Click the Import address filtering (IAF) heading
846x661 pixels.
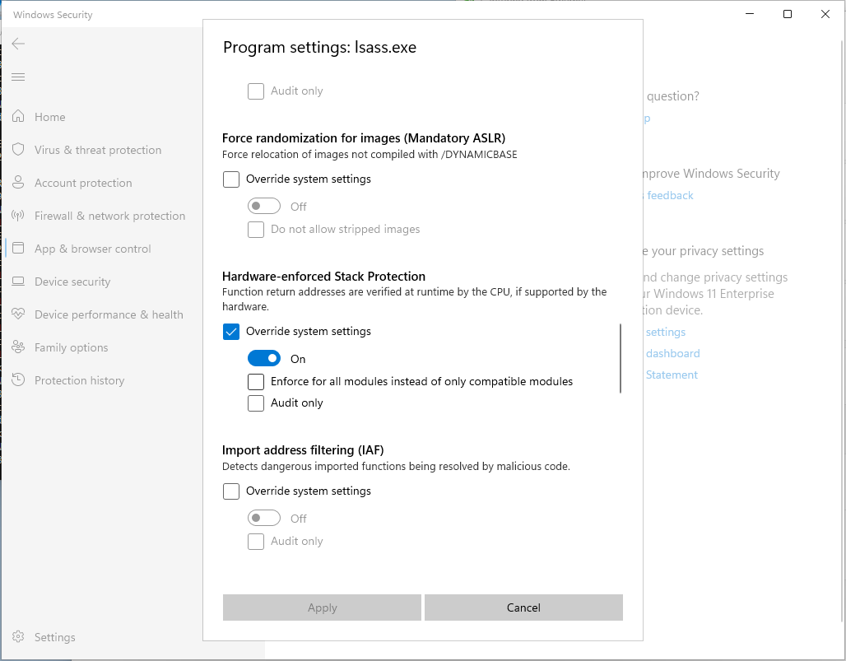[x=303, y=450]
